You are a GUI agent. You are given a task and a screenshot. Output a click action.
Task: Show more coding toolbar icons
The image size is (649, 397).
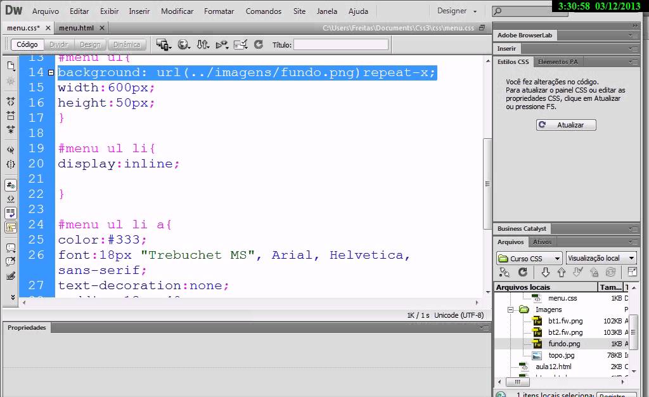pos(13,297)
